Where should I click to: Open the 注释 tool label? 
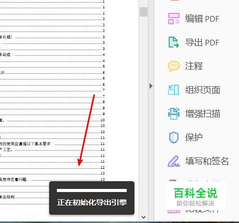coord(194,66)
